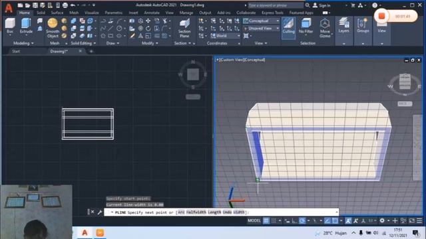The image size is (426, 239).
Task: Click the command line customize wrench icon
Action: (99, 212)
